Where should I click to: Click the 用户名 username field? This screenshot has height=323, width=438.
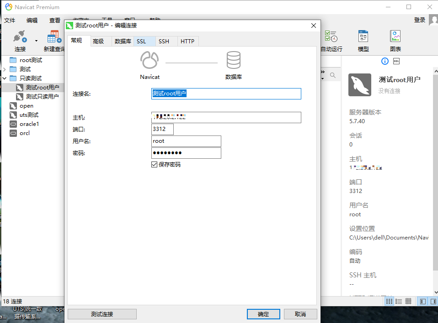(187, 141)
